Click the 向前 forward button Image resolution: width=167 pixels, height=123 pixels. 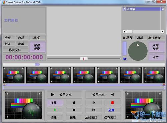tap(9, 38)
